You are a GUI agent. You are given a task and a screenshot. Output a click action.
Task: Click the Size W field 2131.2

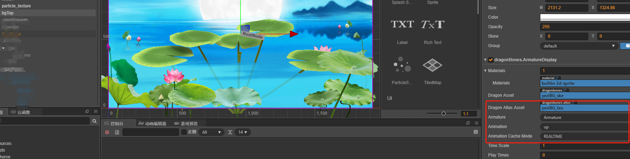(567, 8)
